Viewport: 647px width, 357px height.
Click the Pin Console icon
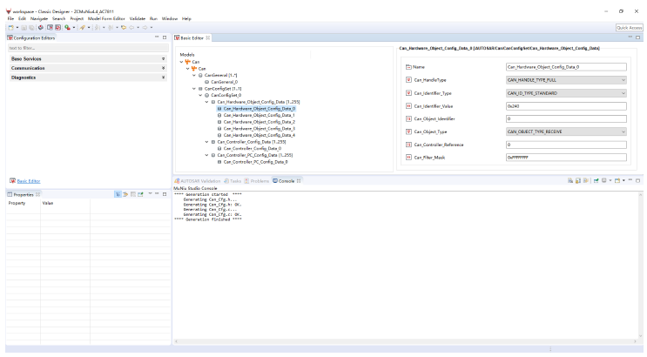(596, 181)
